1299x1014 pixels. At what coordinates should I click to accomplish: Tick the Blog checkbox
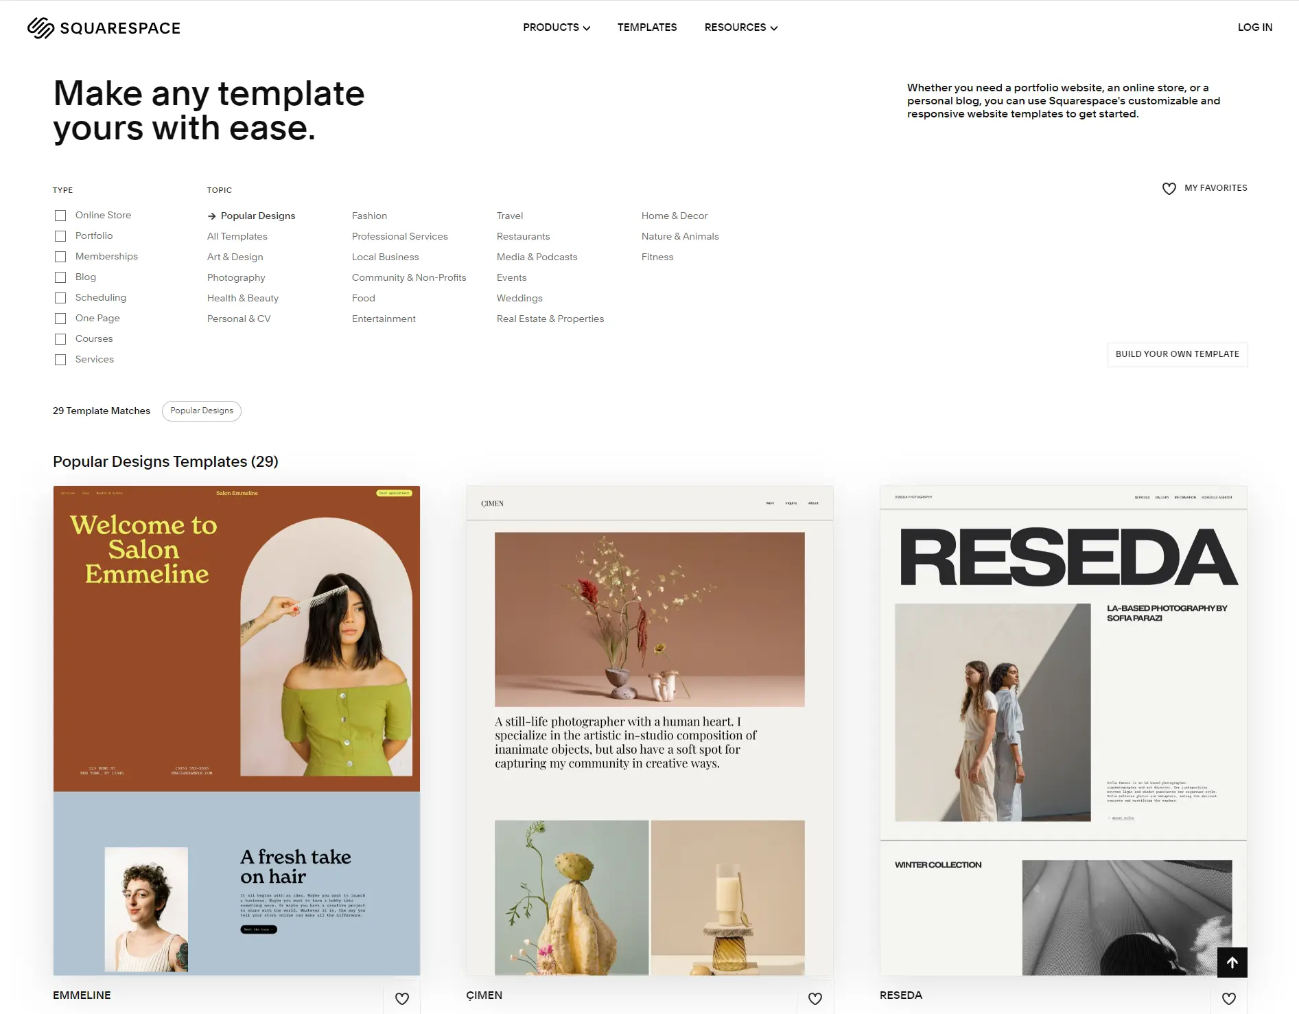click(x=60, y=277)
